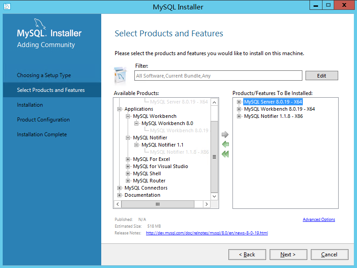Select the MySQL for Visual Studio label
Screen dimensions: 357x268
point(160,166)
